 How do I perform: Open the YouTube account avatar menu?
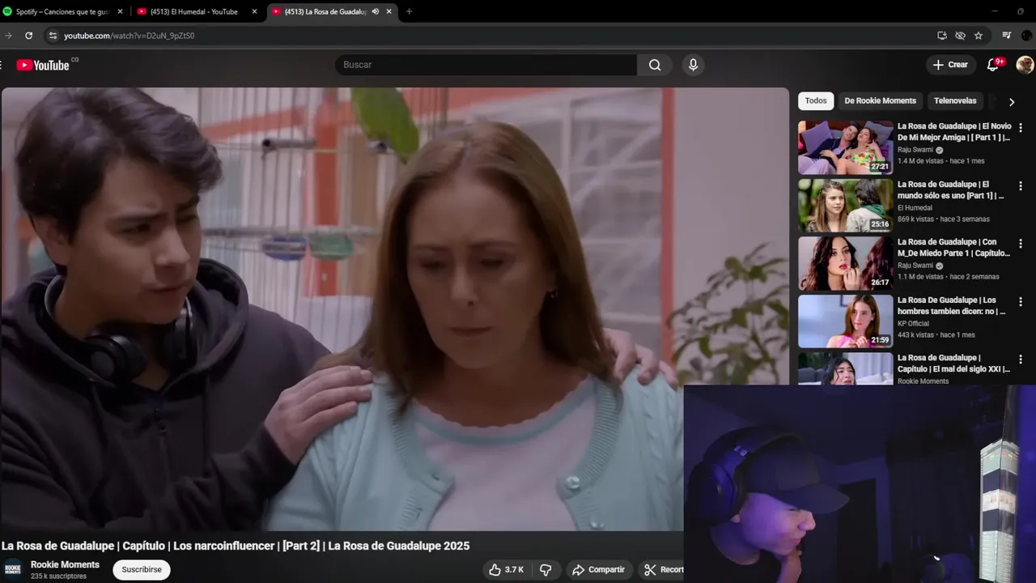1025,65
